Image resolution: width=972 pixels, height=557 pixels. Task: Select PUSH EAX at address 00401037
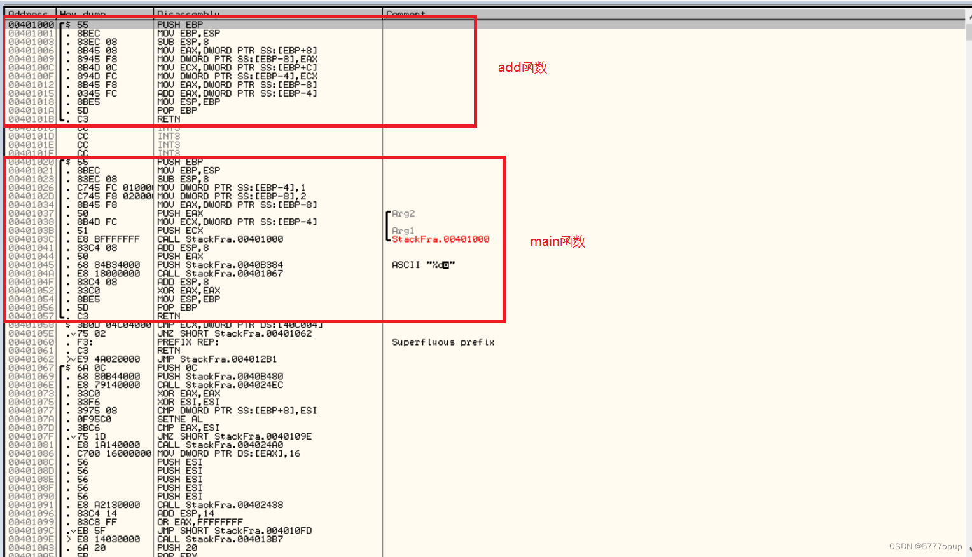pos(180,213)
